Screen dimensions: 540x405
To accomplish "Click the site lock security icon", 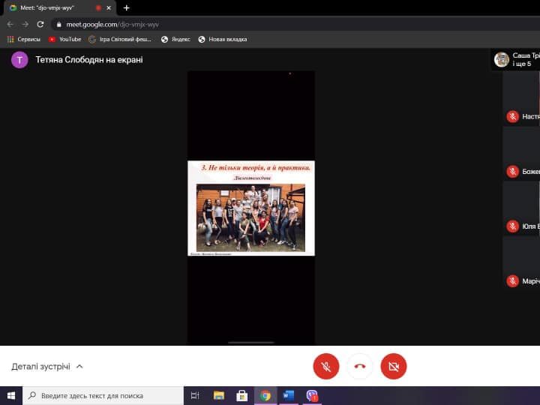I will coord(59,25).
